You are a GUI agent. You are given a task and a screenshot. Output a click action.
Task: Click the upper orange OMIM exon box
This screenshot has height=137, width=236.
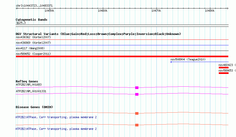tap(137, 113)
